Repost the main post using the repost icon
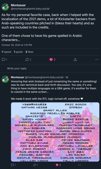Screen dimensions: 101x169 point(27,60)
